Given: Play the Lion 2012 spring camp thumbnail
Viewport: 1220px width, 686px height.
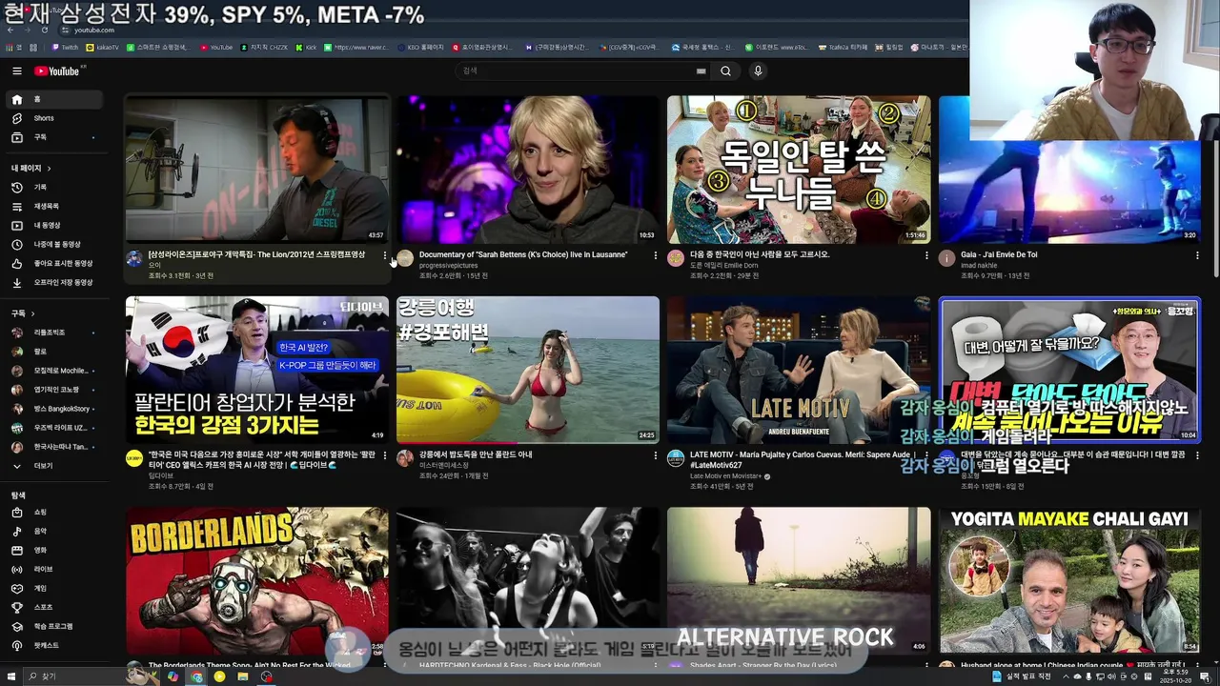Looking at the screenshot, I should (257, 170).
